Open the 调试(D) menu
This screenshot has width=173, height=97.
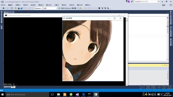click(41, 5)
